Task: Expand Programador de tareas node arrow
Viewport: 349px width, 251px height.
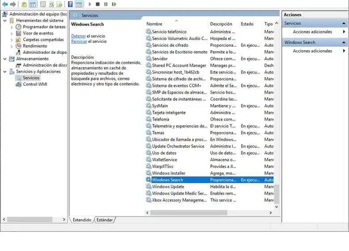Action: click(x=12, y=27)
